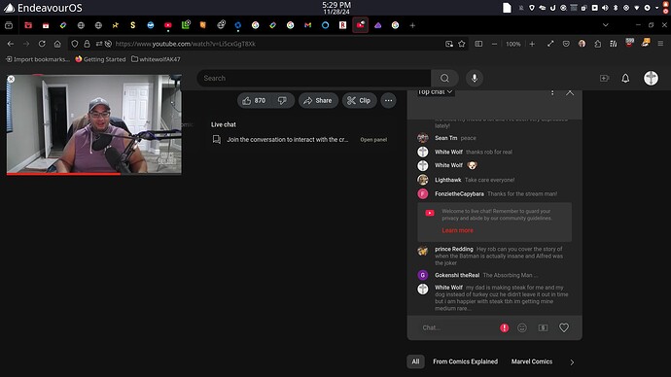
Task: Like the video with 870 likes
Action: pos(255,100)
